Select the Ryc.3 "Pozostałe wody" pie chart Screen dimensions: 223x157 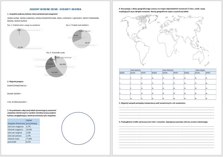pos(55,65)
